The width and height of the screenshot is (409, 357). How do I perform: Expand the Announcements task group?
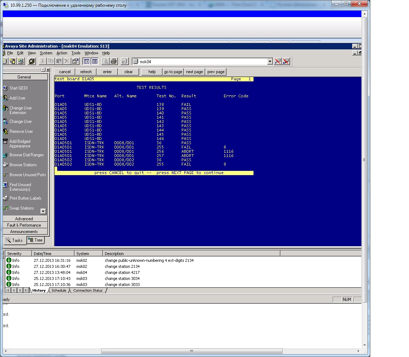tap(25, 232)
